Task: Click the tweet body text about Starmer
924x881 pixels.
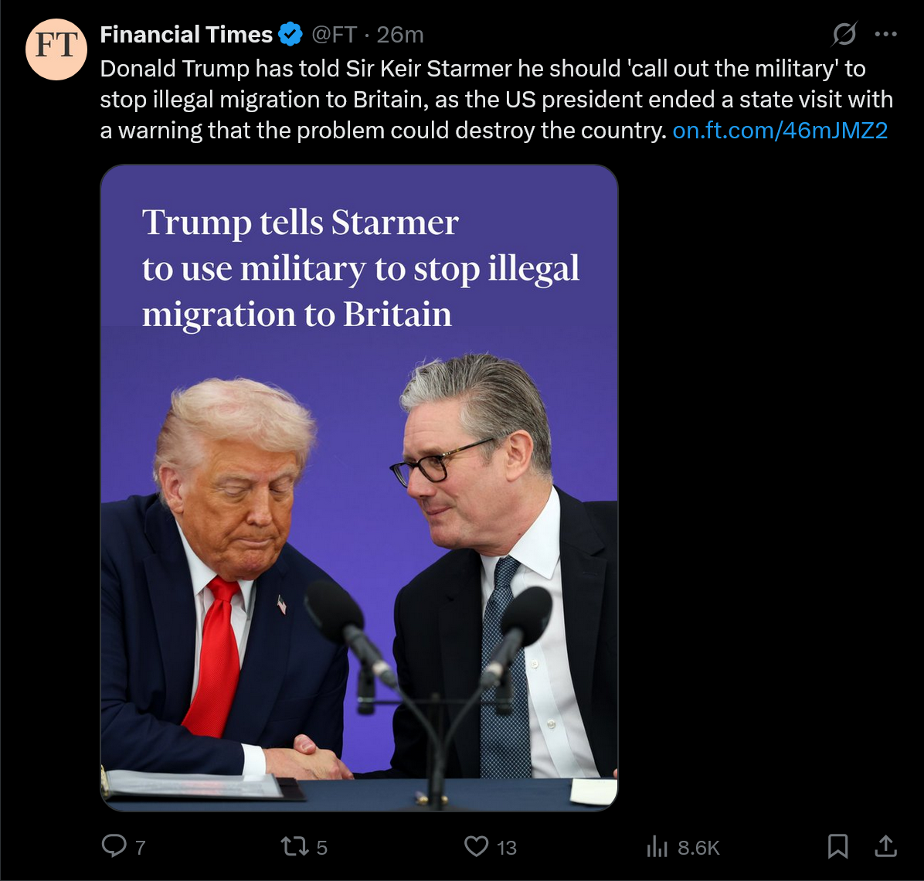Action: [x=496, y=100]
